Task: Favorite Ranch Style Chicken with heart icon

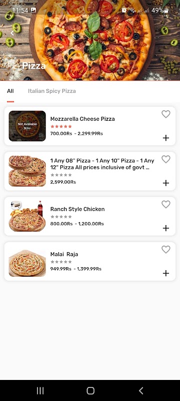Action: coord(166,205)
